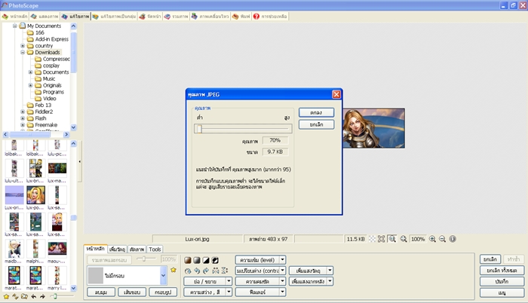Open the level (ความเข้ม) dropdown arrow
The height and width of the screenshot is (303, 528).
(x=283, y=260)
